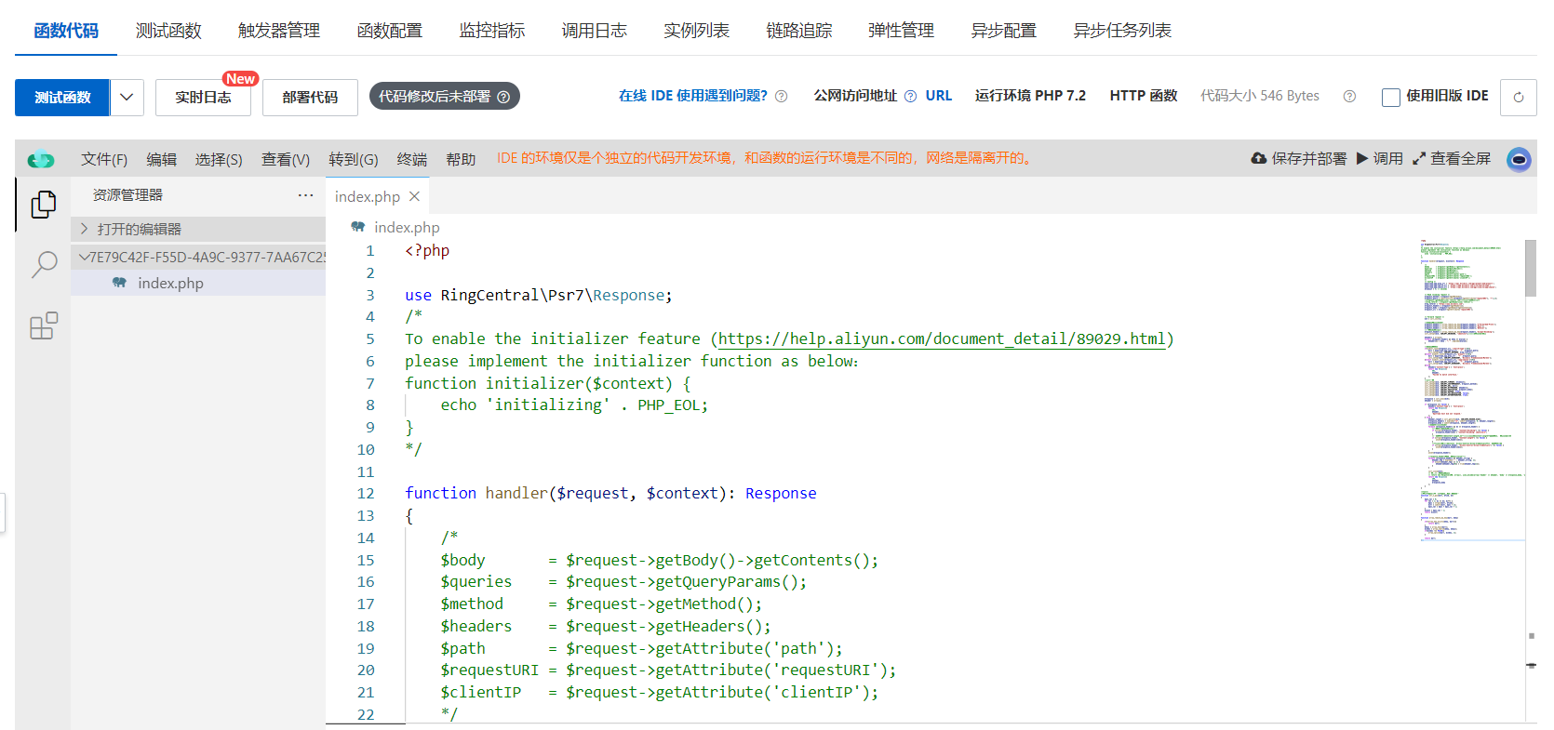This screenshot has height=730, width=1554.
Task: Click the help.aliyun.com document link in code
Action: click(x=942, y=338)
